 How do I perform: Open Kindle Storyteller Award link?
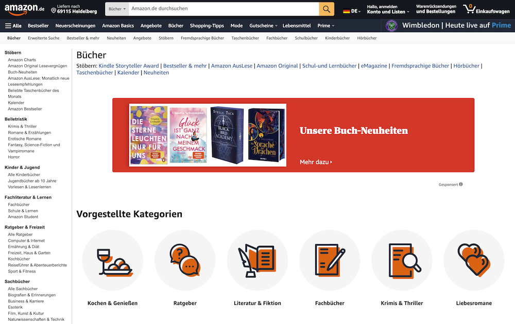point(129,66)
